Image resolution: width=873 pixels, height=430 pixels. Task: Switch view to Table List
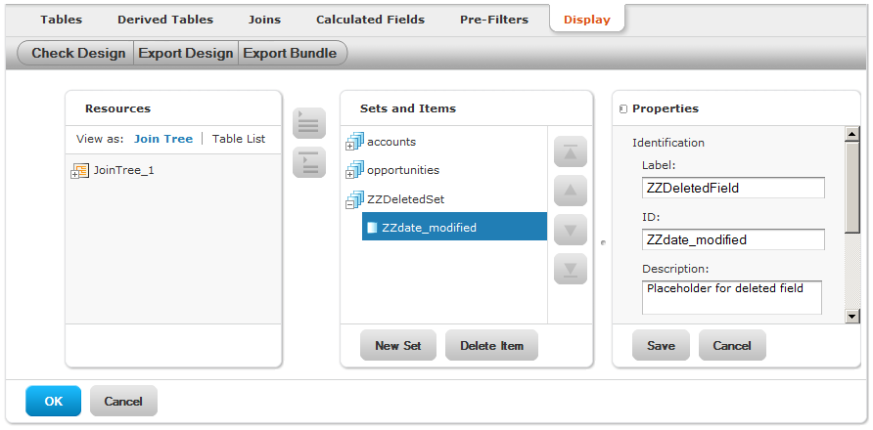point(239,139)
